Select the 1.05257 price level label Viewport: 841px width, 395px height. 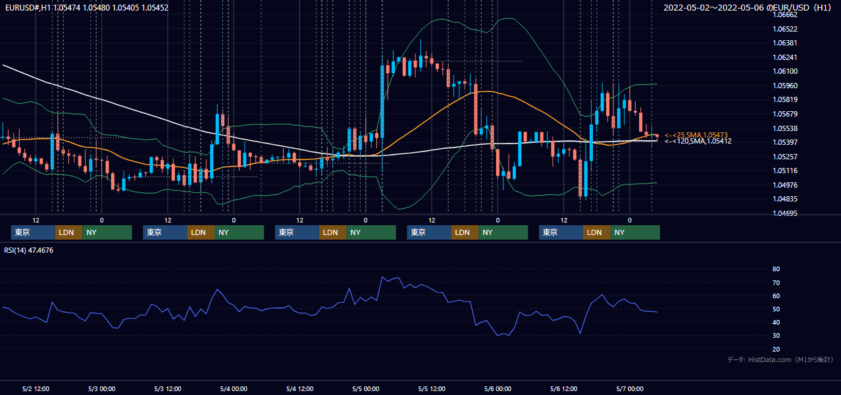click(x=784, y=157)
